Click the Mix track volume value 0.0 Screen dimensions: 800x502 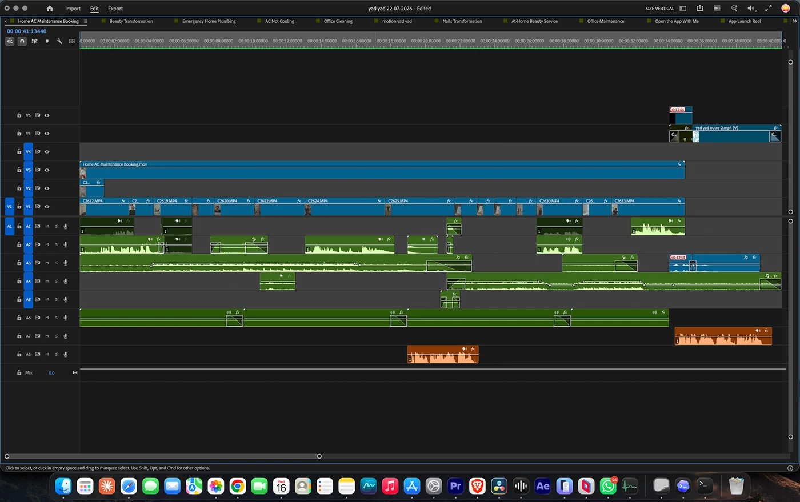(51, 373)
